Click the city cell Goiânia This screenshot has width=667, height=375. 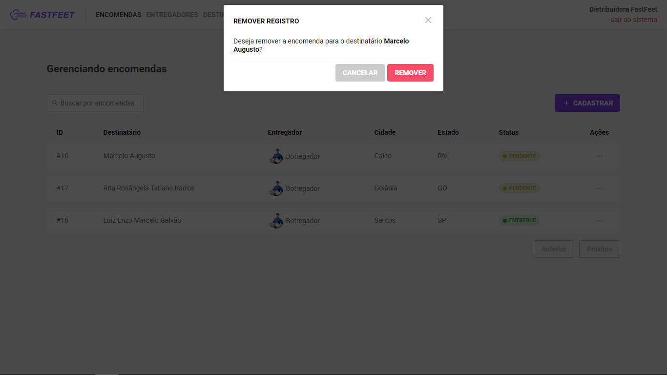[386, 188]
